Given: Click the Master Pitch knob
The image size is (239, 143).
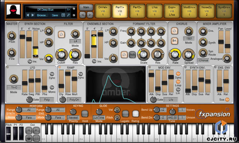Looking at the screenshot, I should (x=12, y=36).
